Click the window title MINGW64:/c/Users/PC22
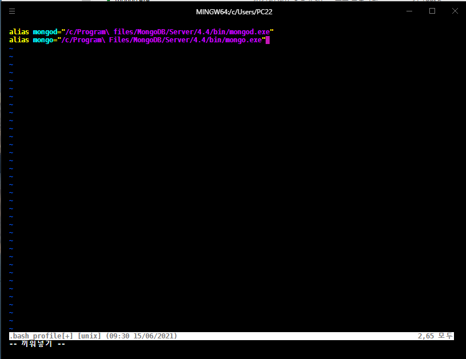 coord(234,12)
